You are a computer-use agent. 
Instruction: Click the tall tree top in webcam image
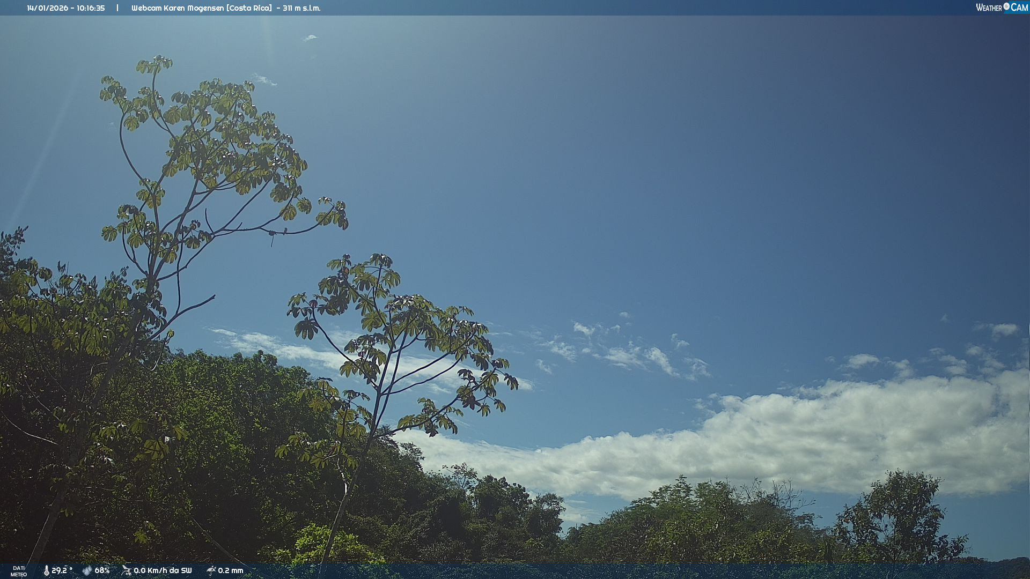point(156,65)
